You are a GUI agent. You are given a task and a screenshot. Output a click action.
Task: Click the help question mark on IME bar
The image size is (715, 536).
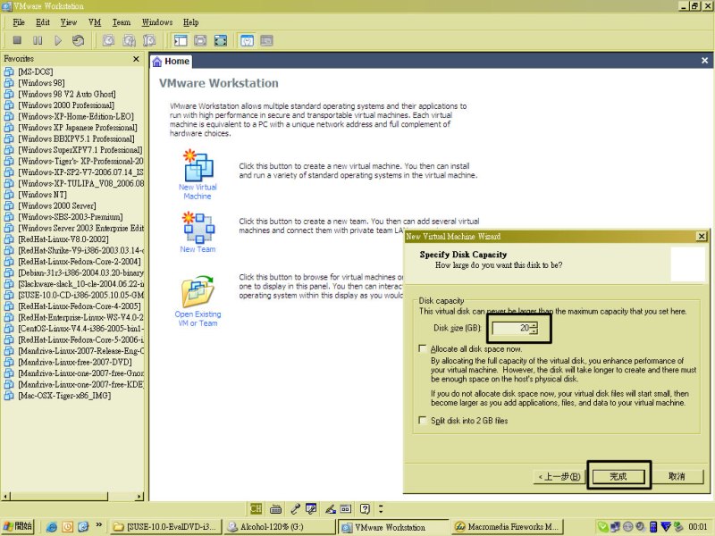coord(365,508)
